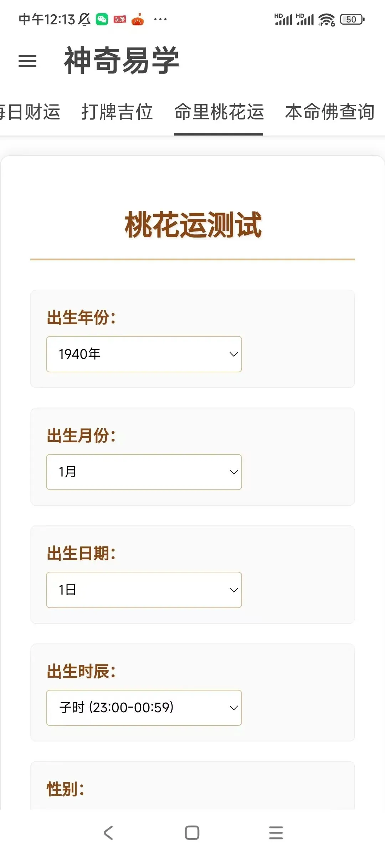Switch to the 打牌吉位 tab
The height and width of the screenshot is (856, 385).
[x=117, y=112]
